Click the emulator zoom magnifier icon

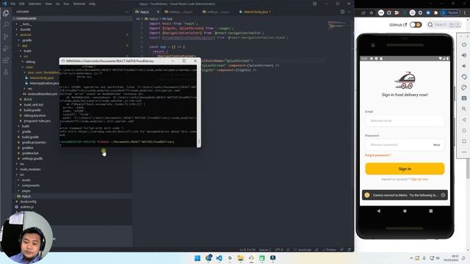tap(464, 109)
